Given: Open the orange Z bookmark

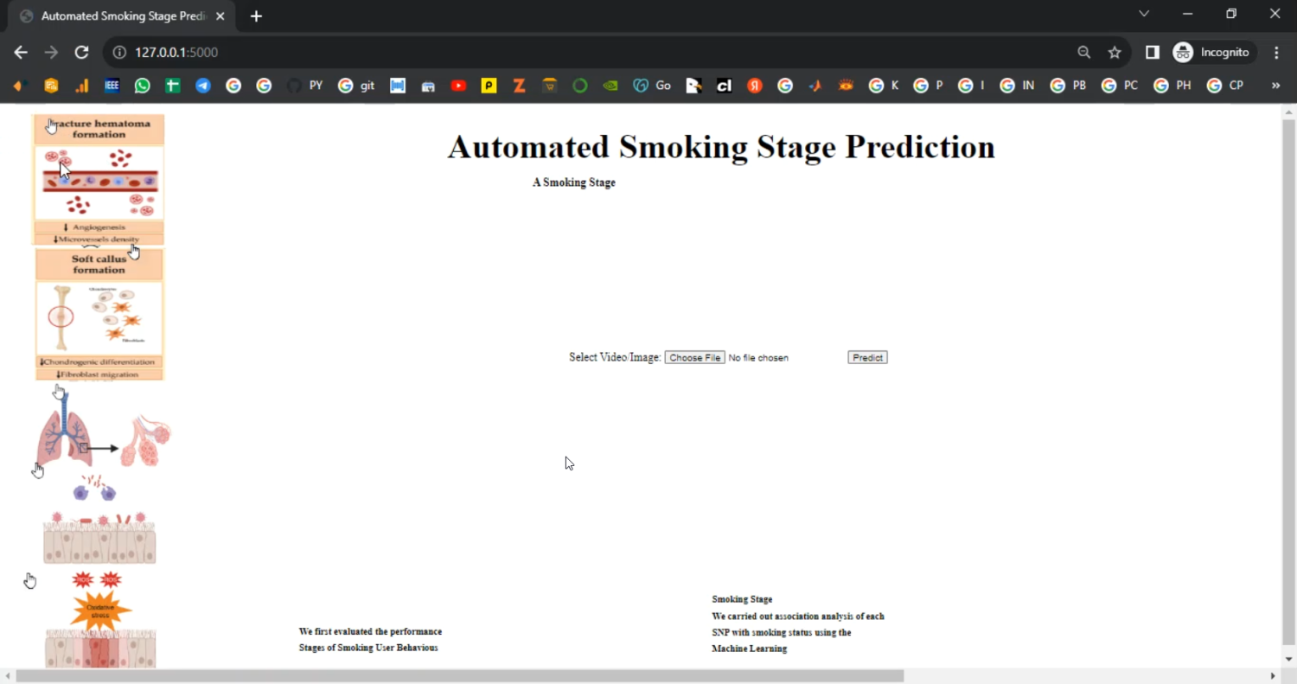Looking at the screenshot, I should pyautogui.click(x=520, y=86).
